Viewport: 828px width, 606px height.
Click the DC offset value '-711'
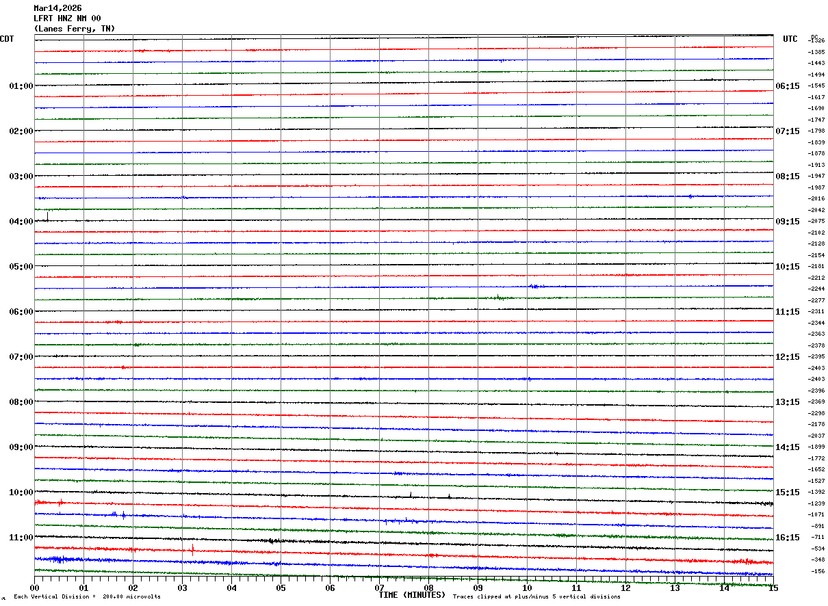tap(818, 538)
